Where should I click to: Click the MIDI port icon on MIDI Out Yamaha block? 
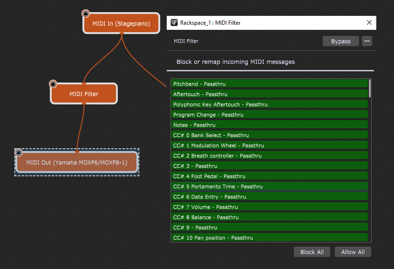pyautogui.click(x=19, y=152)
